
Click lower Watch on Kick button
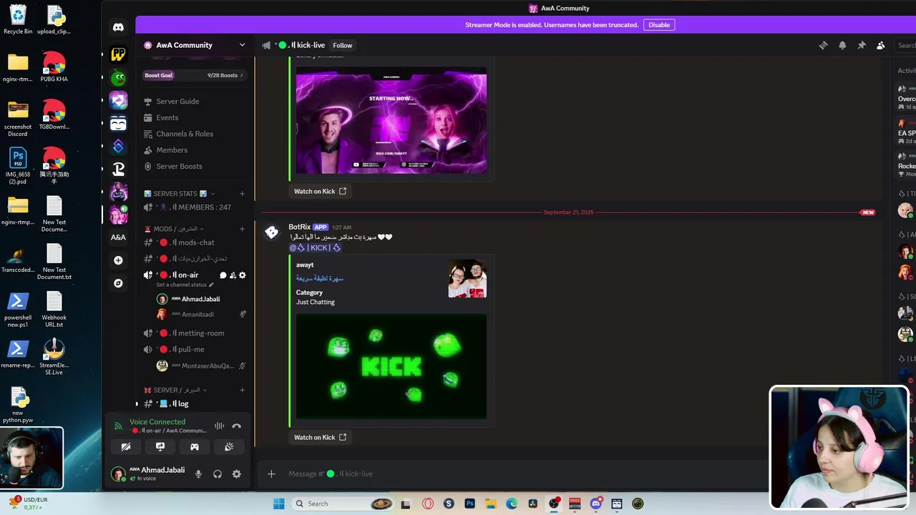point(320,437)
